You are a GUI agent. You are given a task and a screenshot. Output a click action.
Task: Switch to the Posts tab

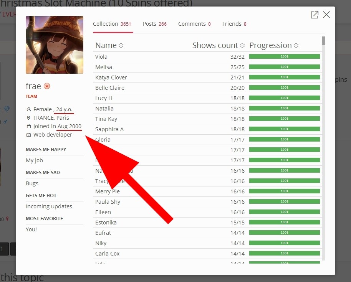pyautogui.click(x=154, y=24)
